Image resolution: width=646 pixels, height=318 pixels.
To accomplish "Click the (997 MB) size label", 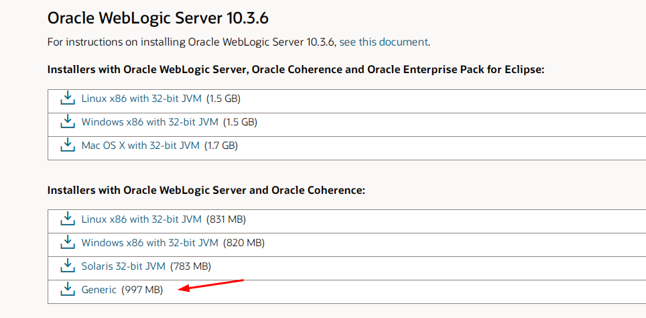I will click(142, 290).
